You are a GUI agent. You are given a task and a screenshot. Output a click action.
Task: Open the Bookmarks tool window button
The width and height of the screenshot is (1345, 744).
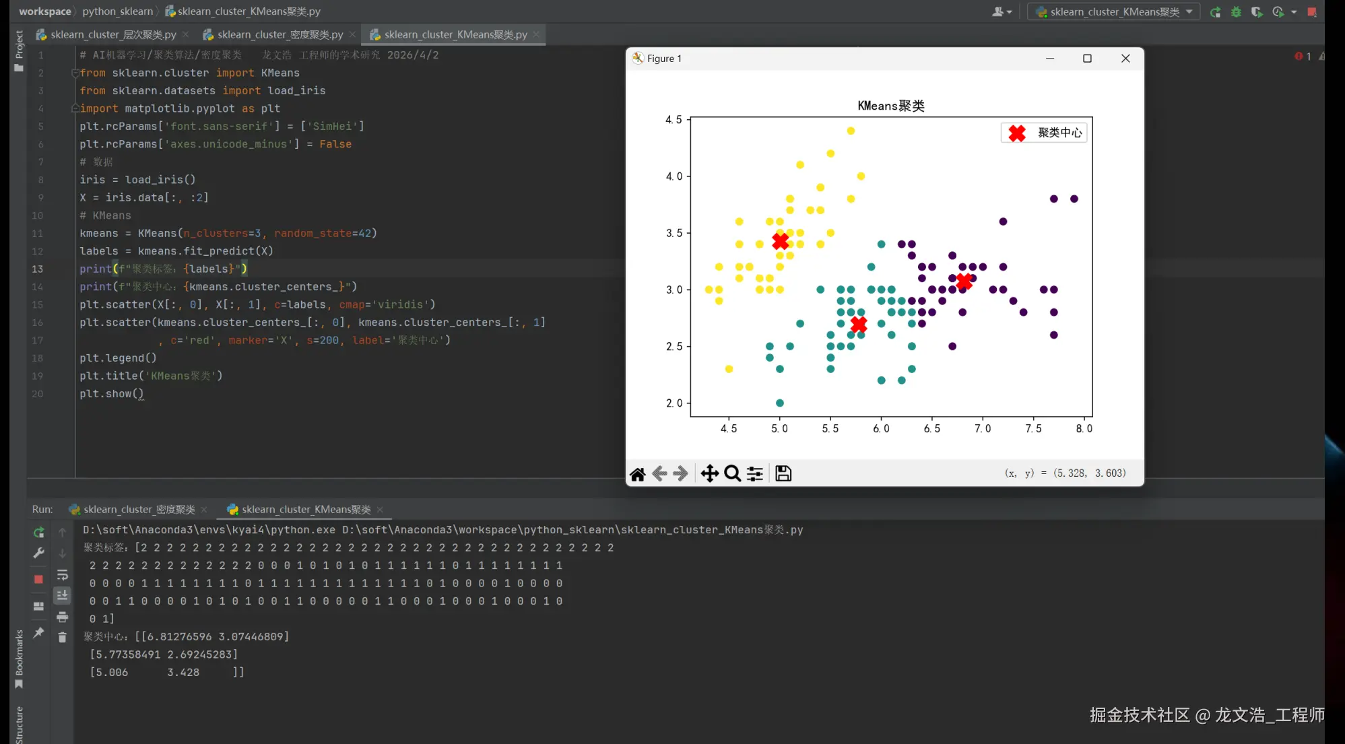(x=19, y=658)
